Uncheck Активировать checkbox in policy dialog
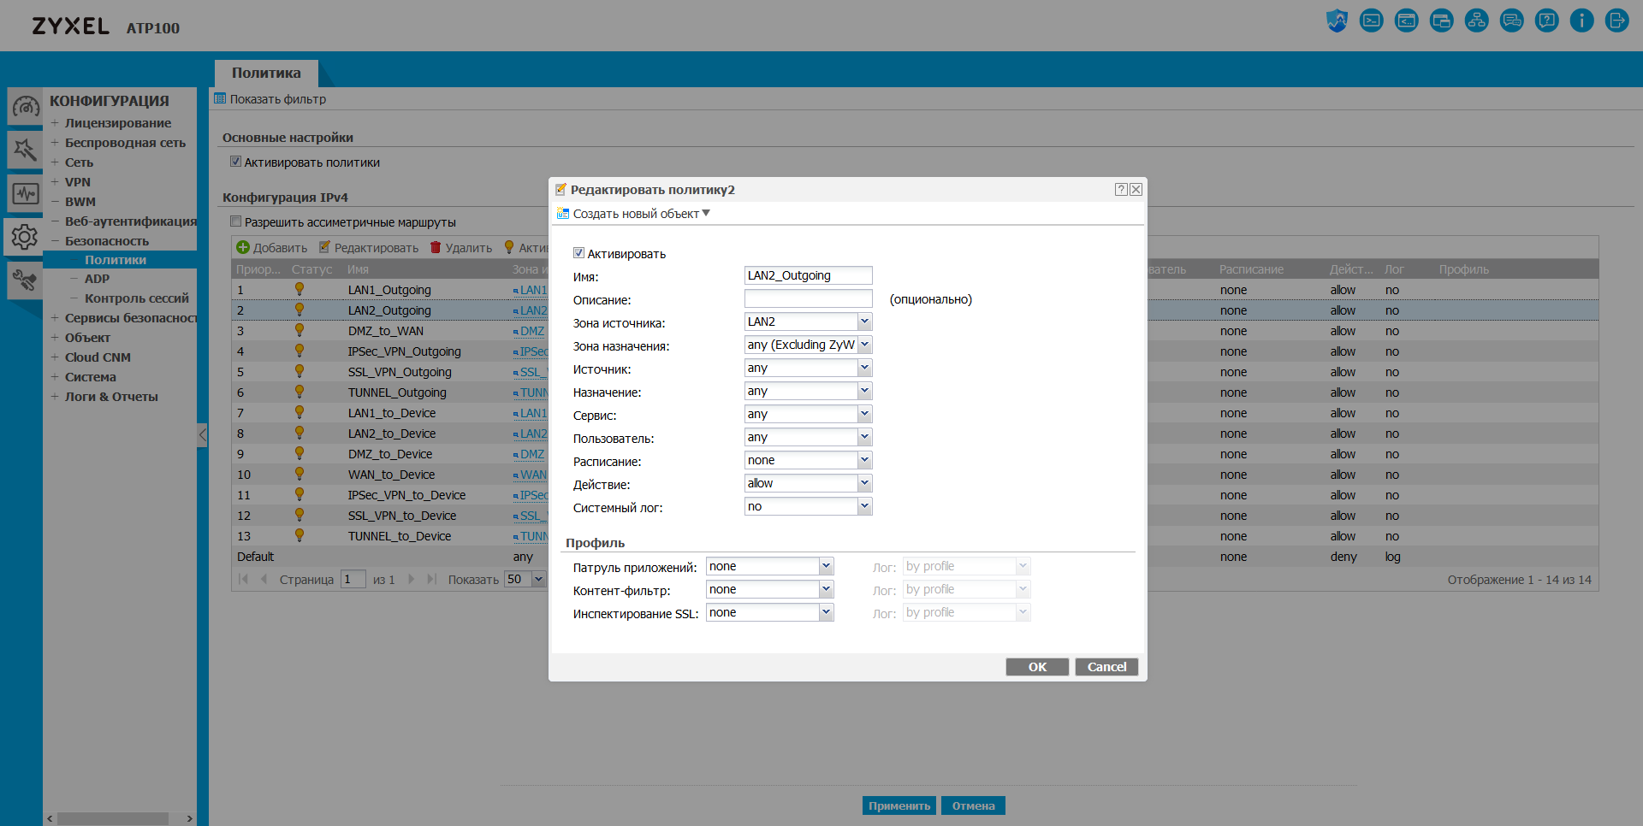Image resolution: width=1643 pixels, height=826 pixels. point(579,253)
